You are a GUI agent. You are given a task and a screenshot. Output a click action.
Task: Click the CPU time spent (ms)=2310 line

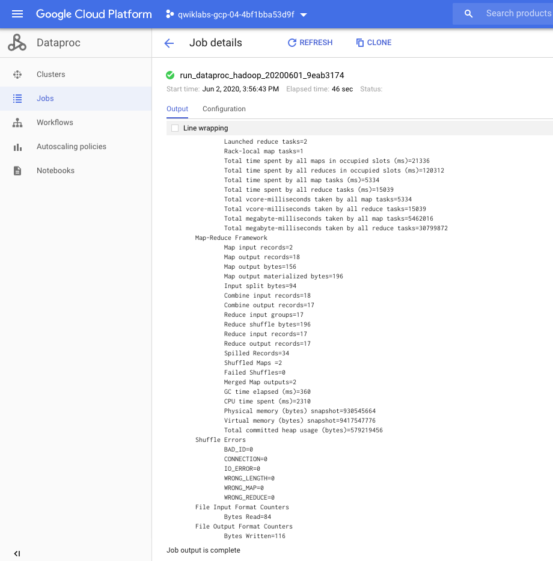pyautogui.click(x=267, y=402)
